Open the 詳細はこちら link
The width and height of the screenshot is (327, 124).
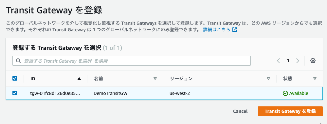(x=217, y=30)
